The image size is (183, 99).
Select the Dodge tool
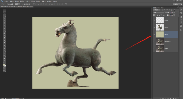coord(4,45)
